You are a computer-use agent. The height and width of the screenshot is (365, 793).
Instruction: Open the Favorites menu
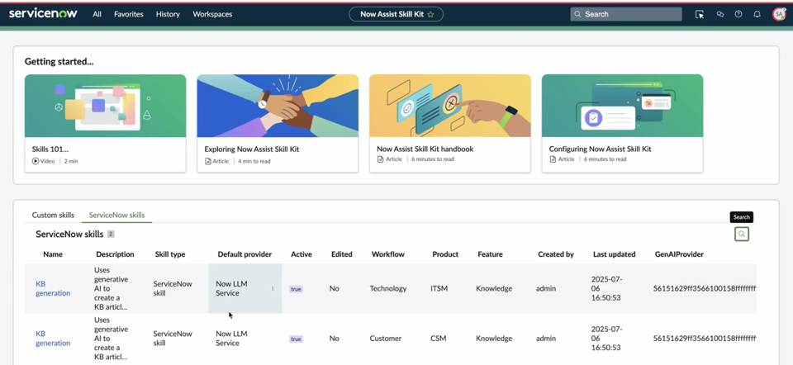[129, 14]
